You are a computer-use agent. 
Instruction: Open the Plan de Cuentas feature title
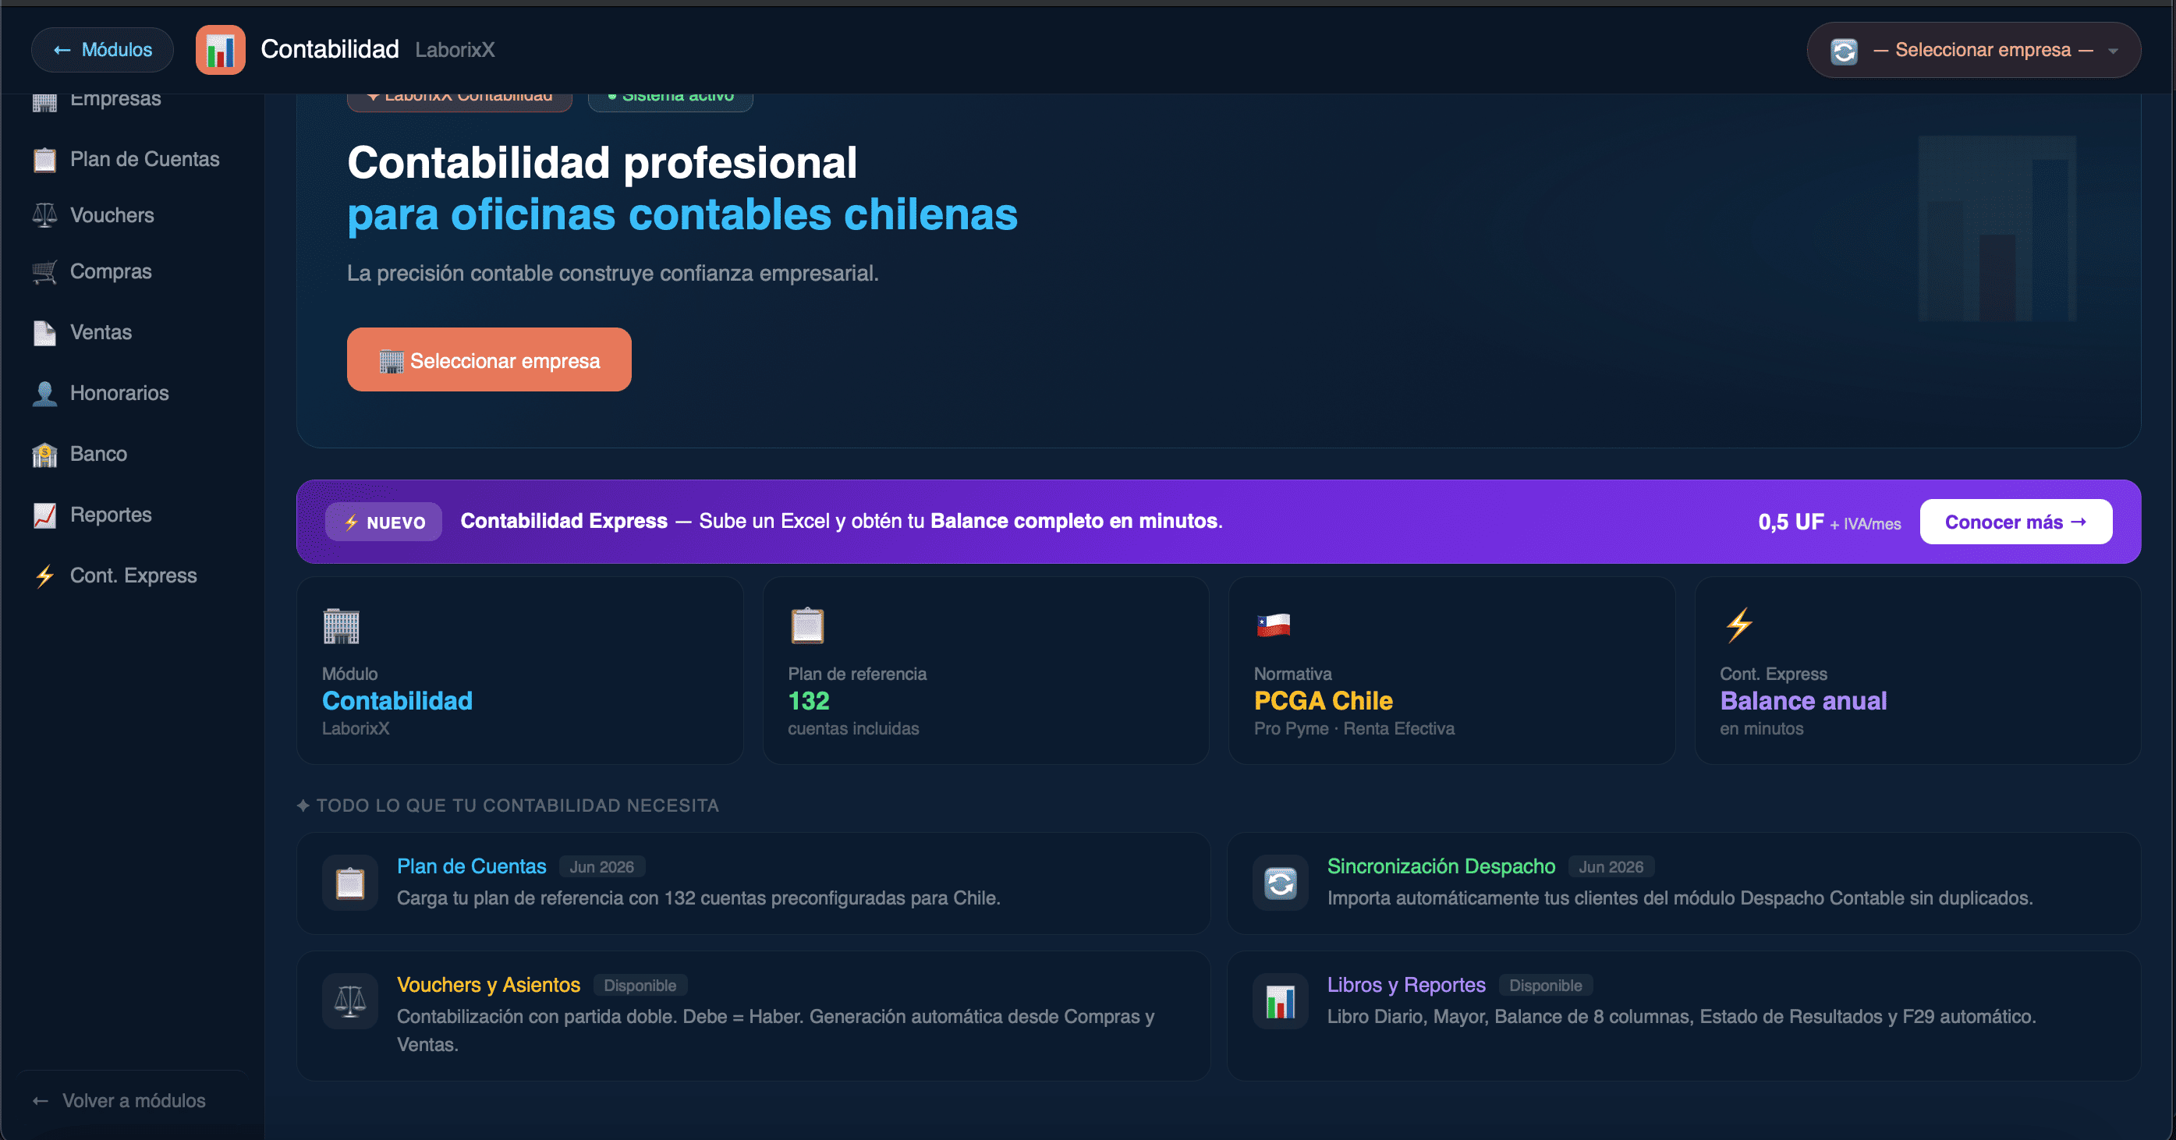471,866
